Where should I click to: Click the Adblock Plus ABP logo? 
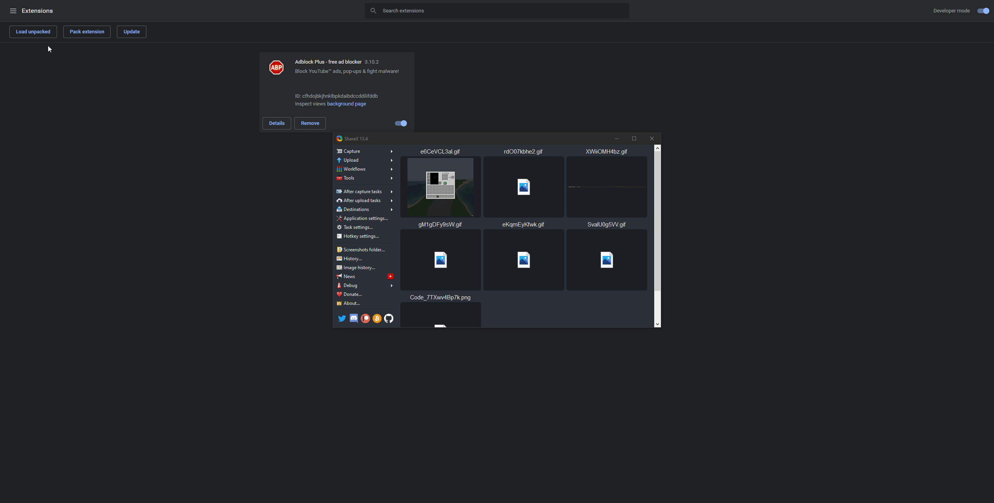tap(276, 67)
